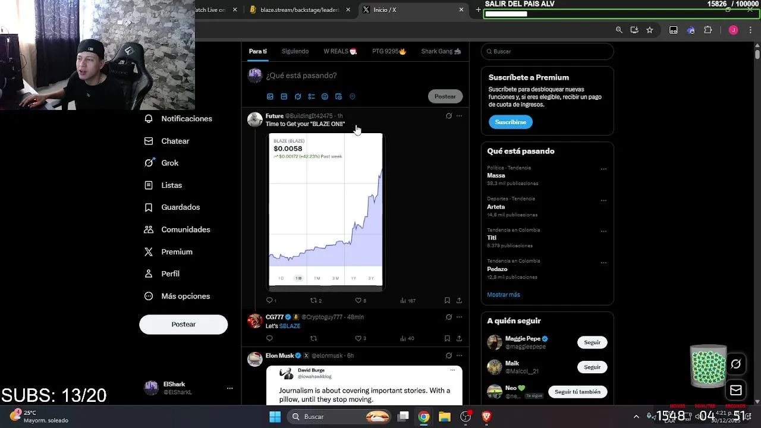Open options for Titi trend
Screen dimensions: 761x428
(603, 231)
